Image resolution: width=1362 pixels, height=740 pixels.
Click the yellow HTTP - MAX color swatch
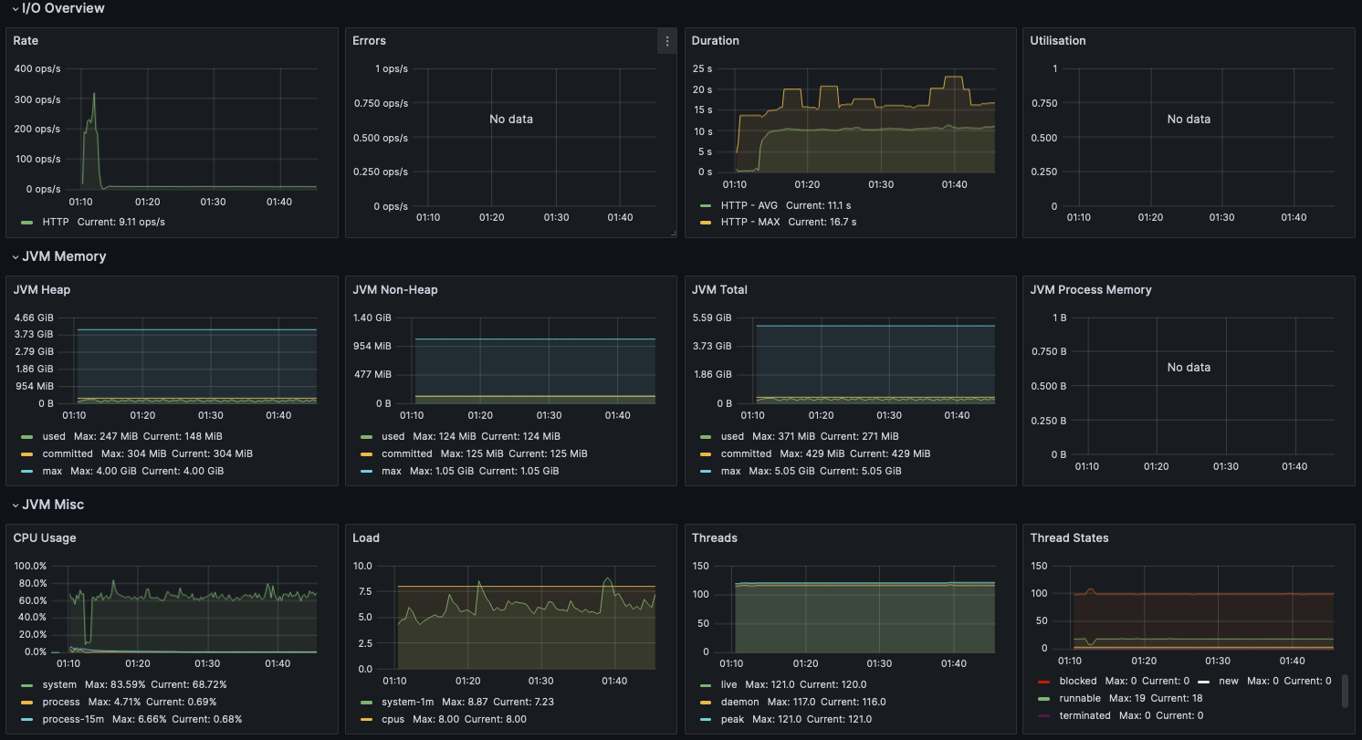tap(706, 222)
